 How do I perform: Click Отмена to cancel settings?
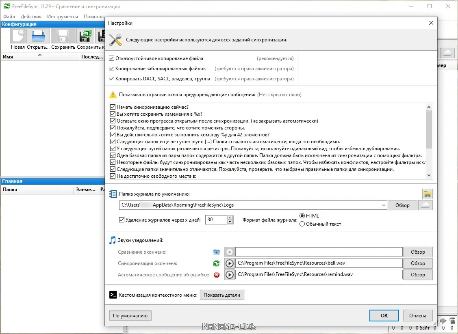(x=418, y=316)
